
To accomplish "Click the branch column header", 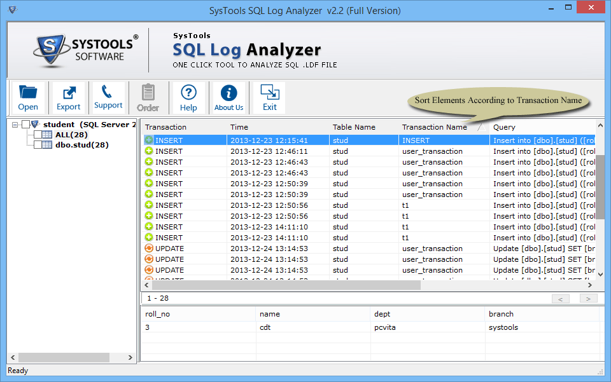I will tap(542, 314).
